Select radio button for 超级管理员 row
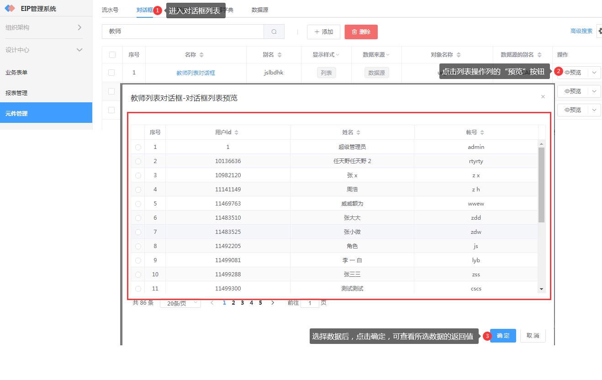Screen dimensions: 602x380 [x=138, y=147]
